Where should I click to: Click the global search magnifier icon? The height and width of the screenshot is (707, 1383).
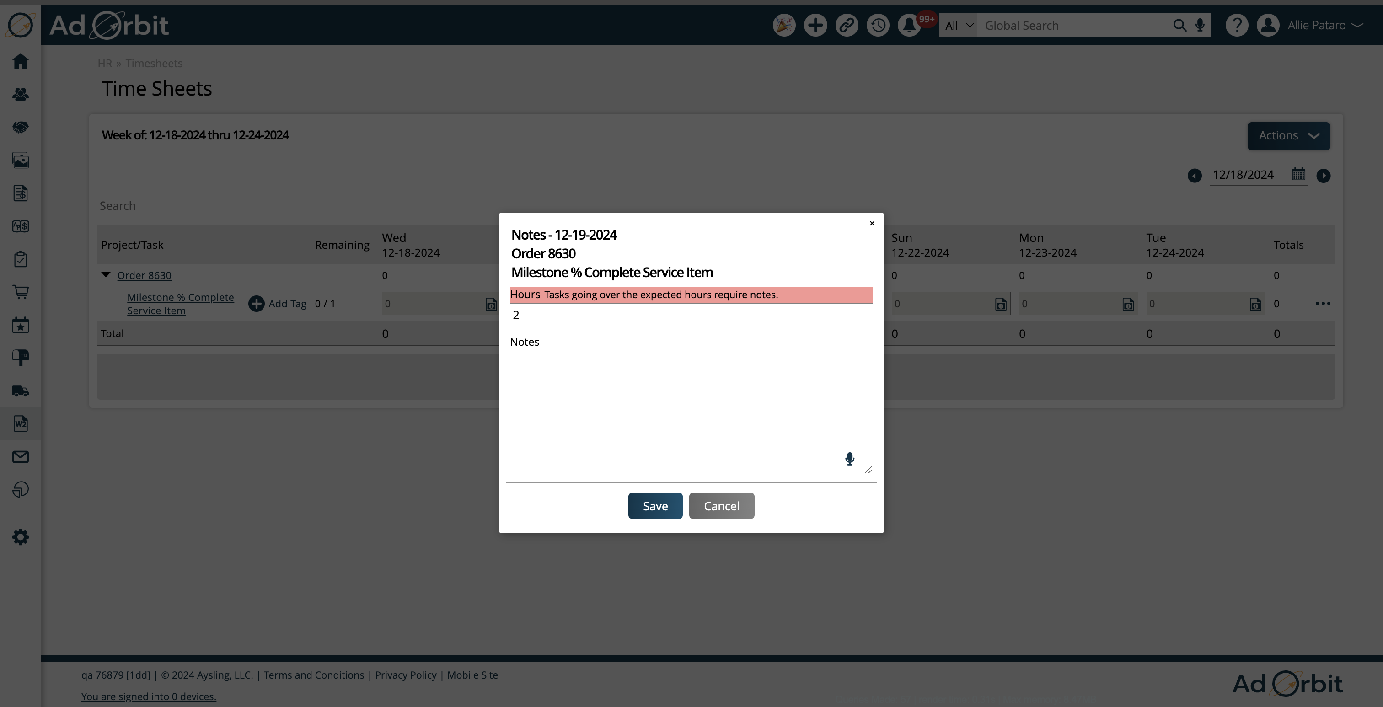1179,25
